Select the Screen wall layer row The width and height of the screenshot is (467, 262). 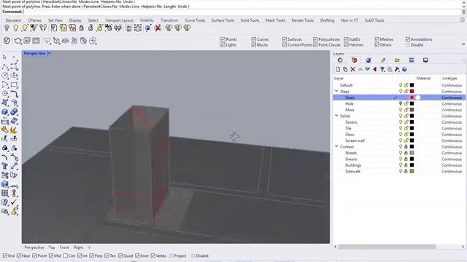(399, 140)
